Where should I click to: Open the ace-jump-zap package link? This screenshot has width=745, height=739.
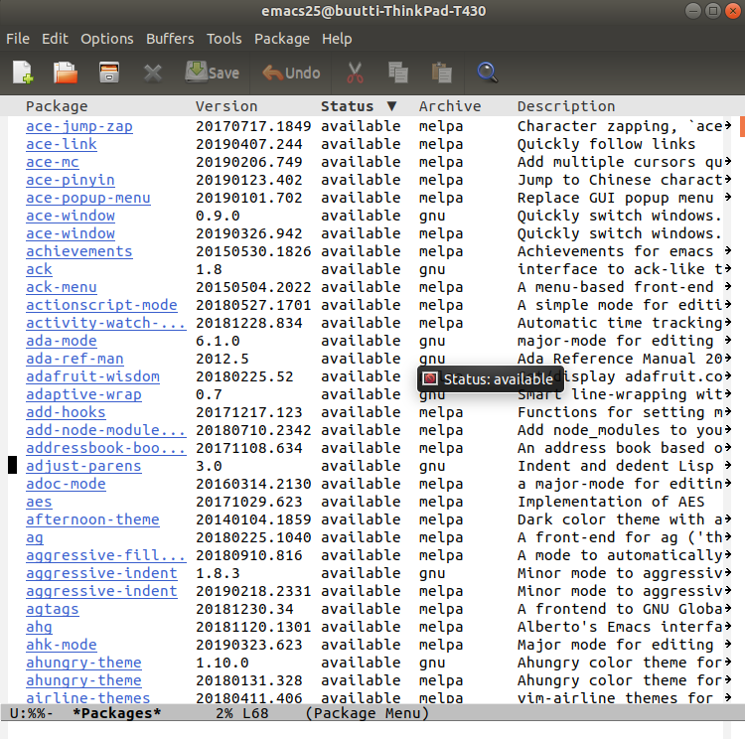pos(78,126)
